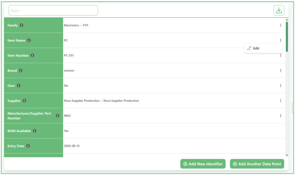Focus the Search input field
The image size is (295, 175).
click(x=53, y=11)
